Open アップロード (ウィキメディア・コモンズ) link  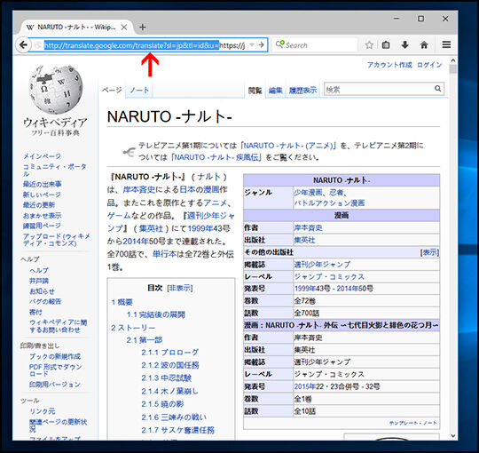57,240
